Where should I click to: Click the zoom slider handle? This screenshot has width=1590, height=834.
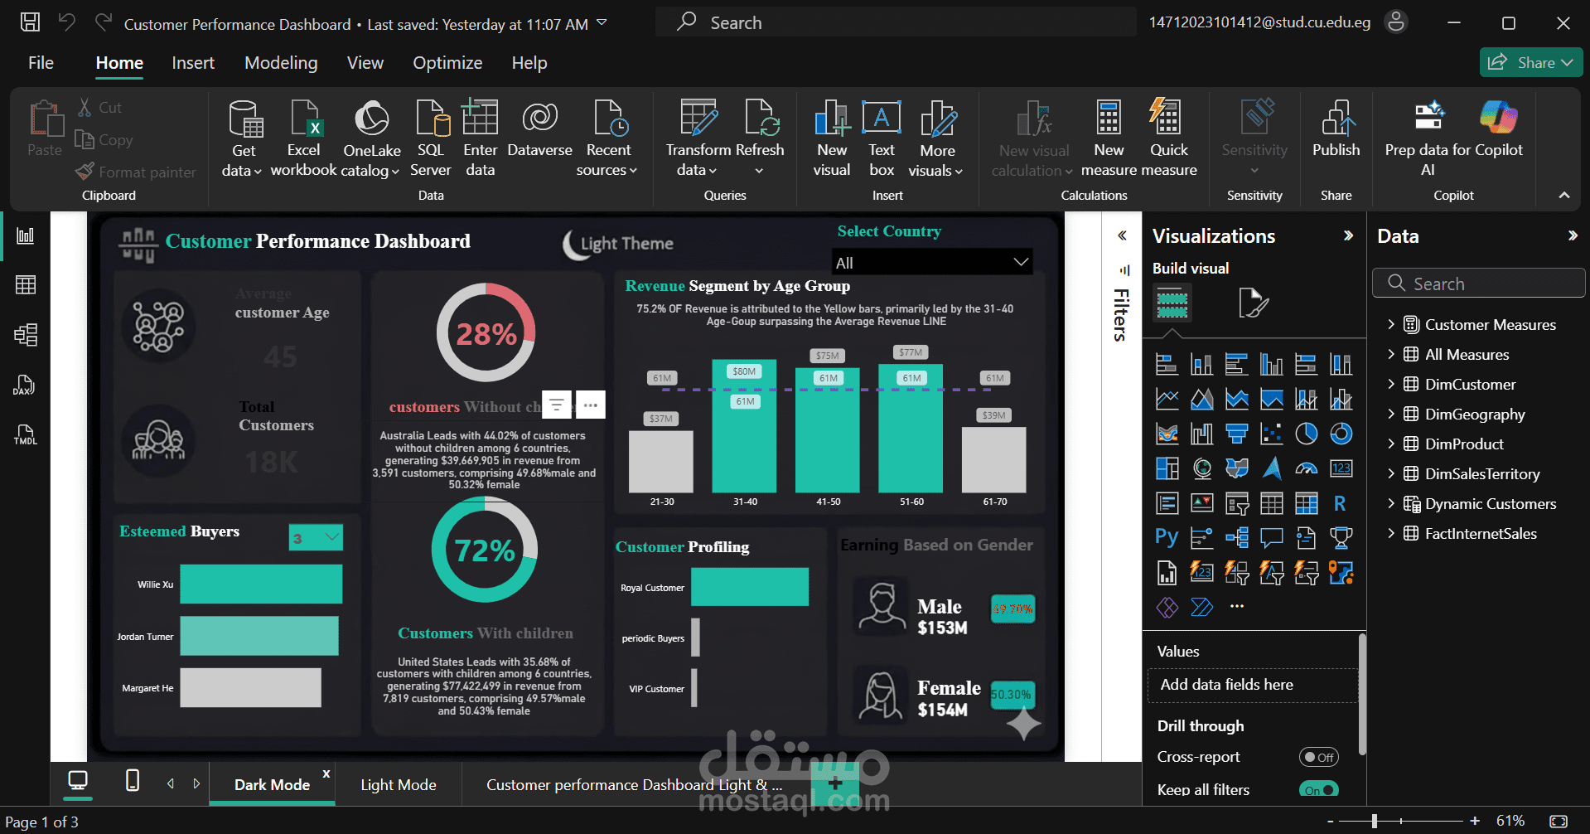(x=1375, y=821)
